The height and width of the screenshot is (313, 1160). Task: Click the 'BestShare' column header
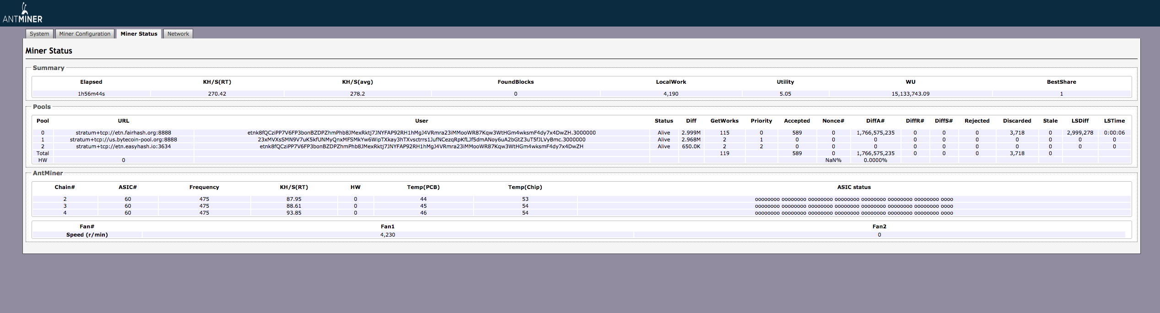pyautogui.click(x=1062, y=82)
